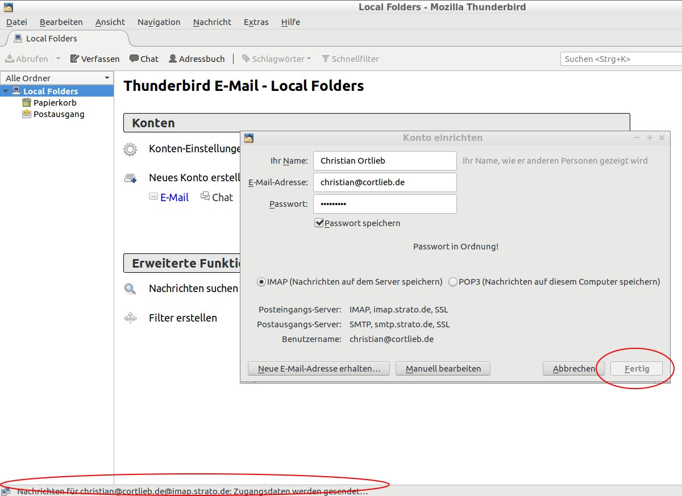This screenshot has width=682, height=496.
Task: Click the status bar Zugangsdaten message
Action: pos(193,491)
